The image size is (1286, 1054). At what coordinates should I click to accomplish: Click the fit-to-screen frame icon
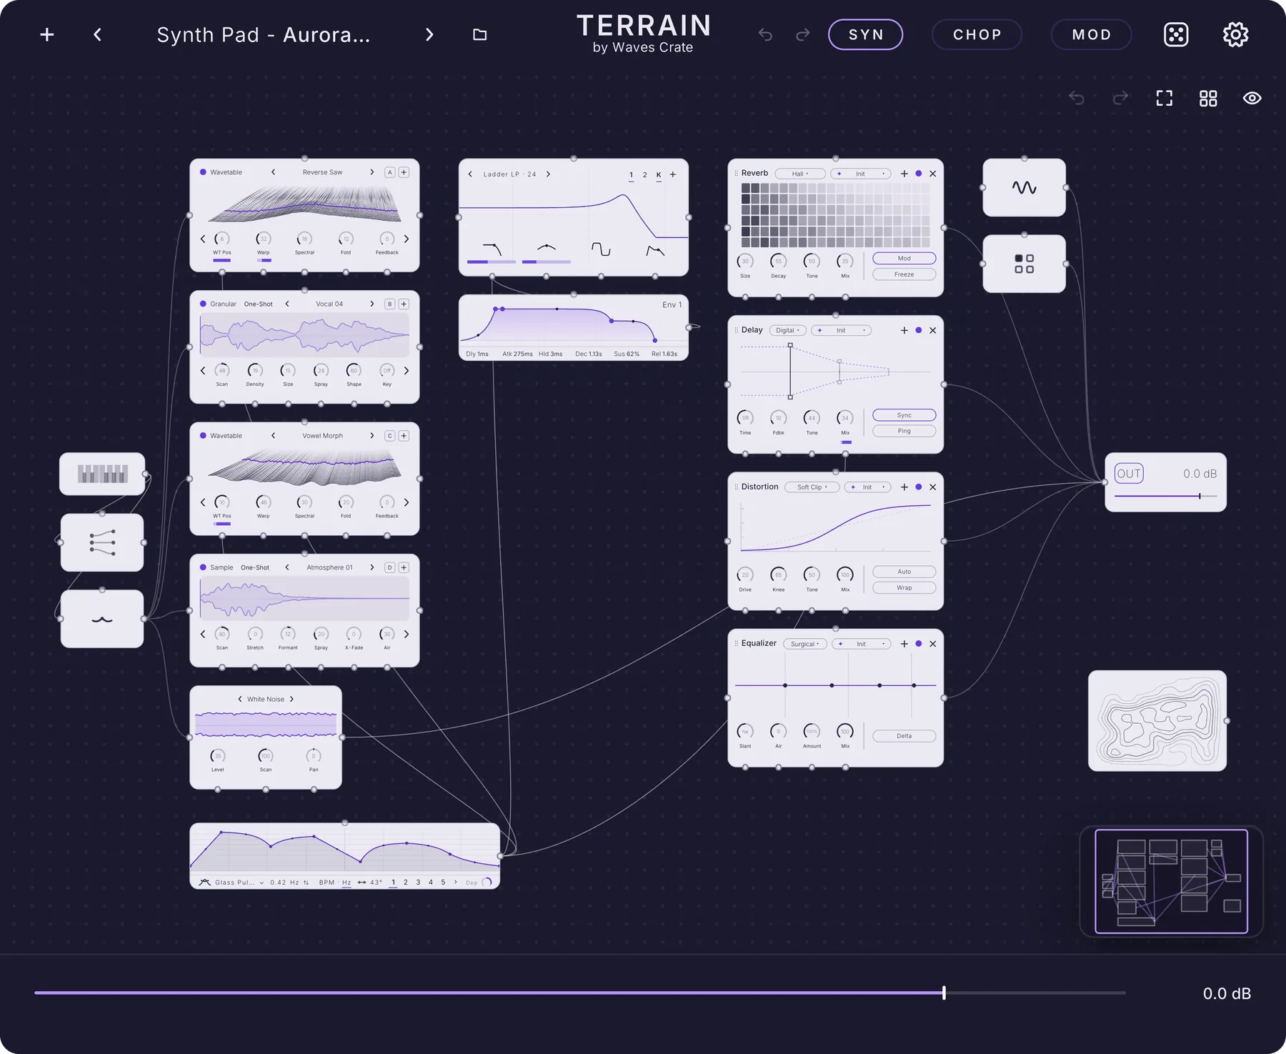[1165, 98]
